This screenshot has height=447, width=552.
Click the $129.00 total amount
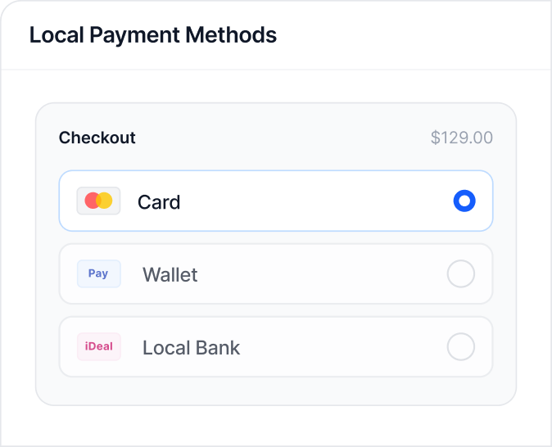point(462,138)
